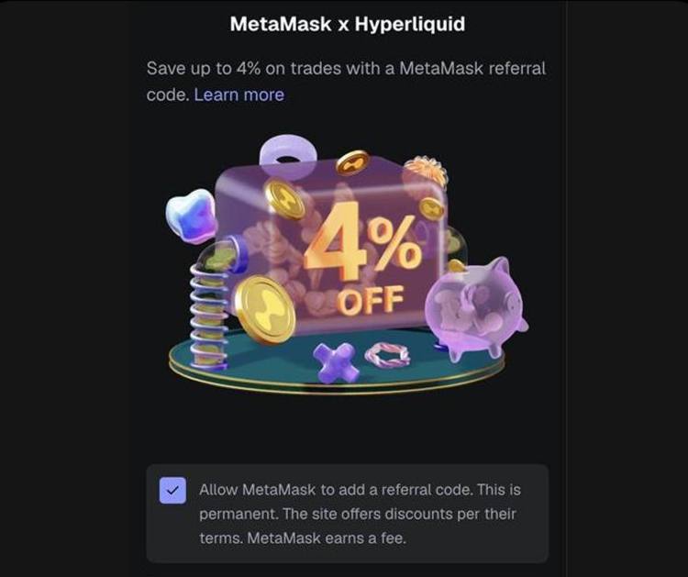
Task: Click the small gold coin atop the box
Action: coord(353,162)
